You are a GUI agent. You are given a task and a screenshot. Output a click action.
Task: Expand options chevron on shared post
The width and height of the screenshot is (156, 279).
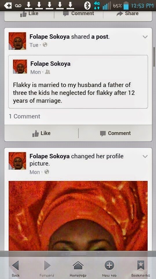tap(145, 37)
